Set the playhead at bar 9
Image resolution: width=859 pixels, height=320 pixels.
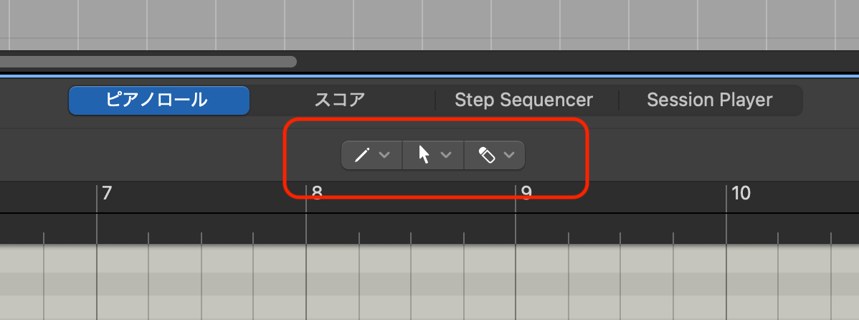tap(526, 194)
